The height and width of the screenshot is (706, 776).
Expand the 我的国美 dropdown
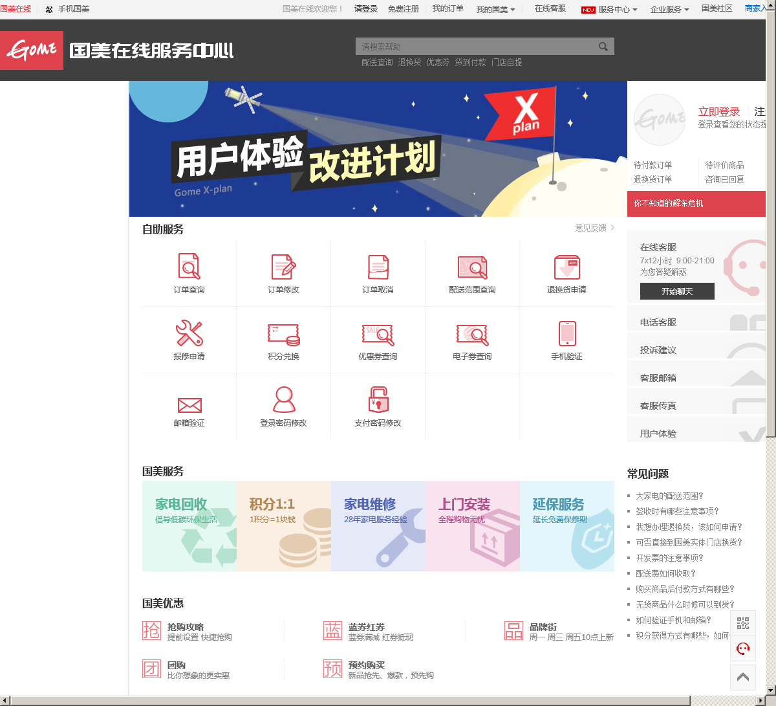tap(495, 10)
